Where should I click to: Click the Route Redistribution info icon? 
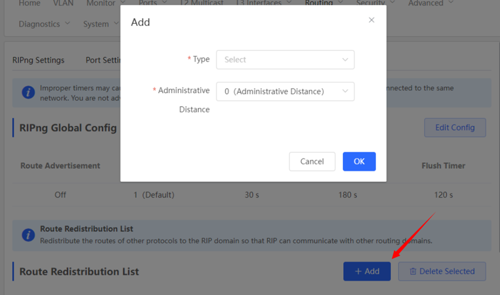click(x=28, y=235)
